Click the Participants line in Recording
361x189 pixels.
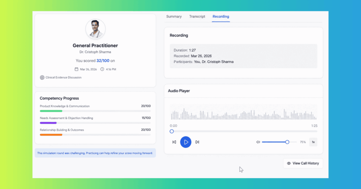click(203, 62)
